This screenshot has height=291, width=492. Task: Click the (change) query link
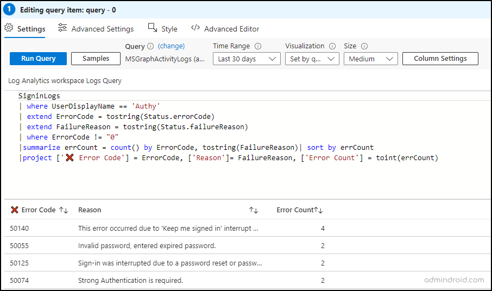tap(171, 46)
